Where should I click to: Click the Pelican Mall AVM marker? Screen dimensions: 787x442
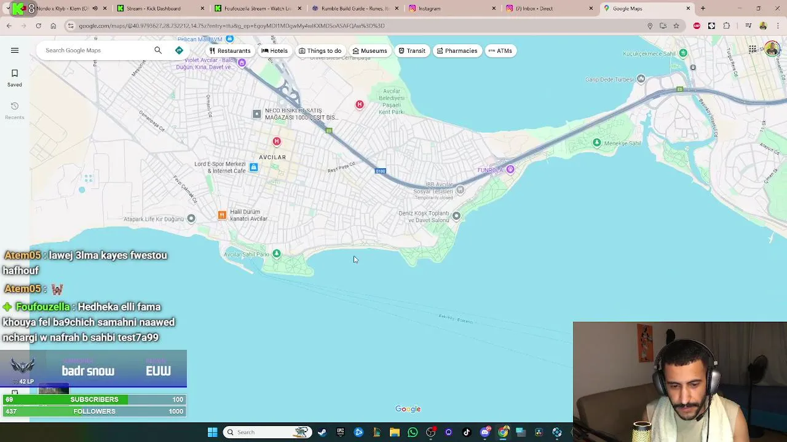tap(229, 39)
